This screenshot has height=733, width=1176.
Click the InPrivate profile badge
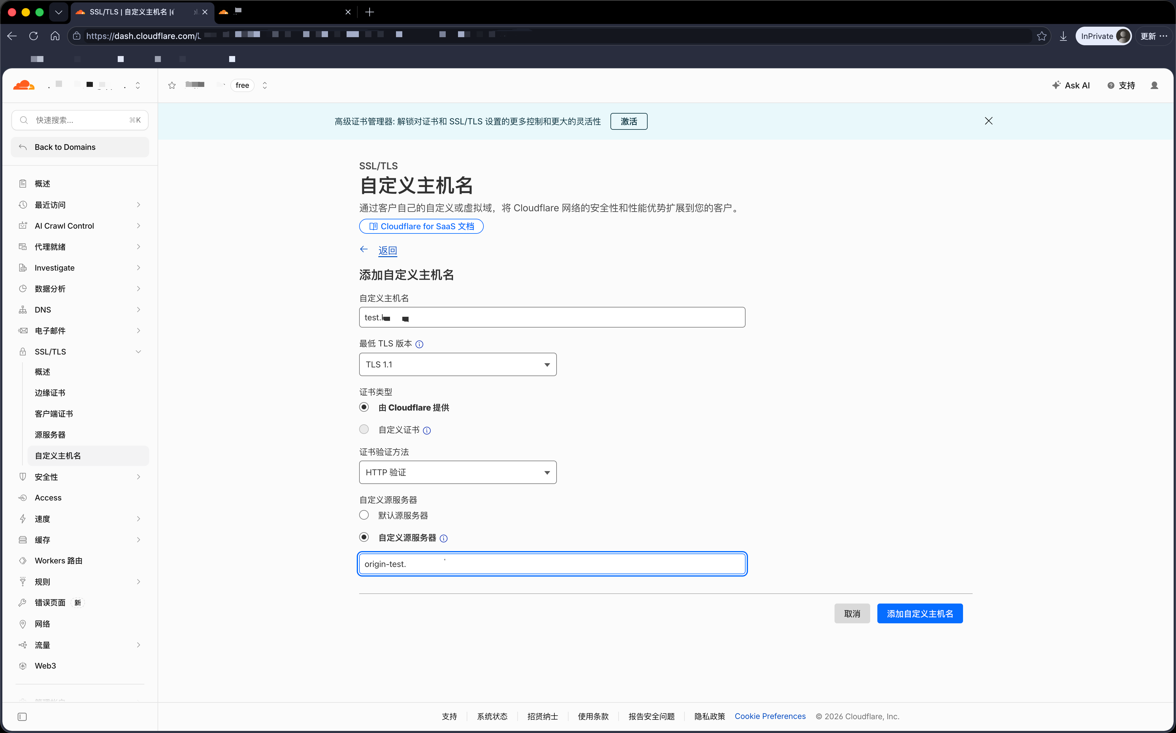pos(1103,36)
